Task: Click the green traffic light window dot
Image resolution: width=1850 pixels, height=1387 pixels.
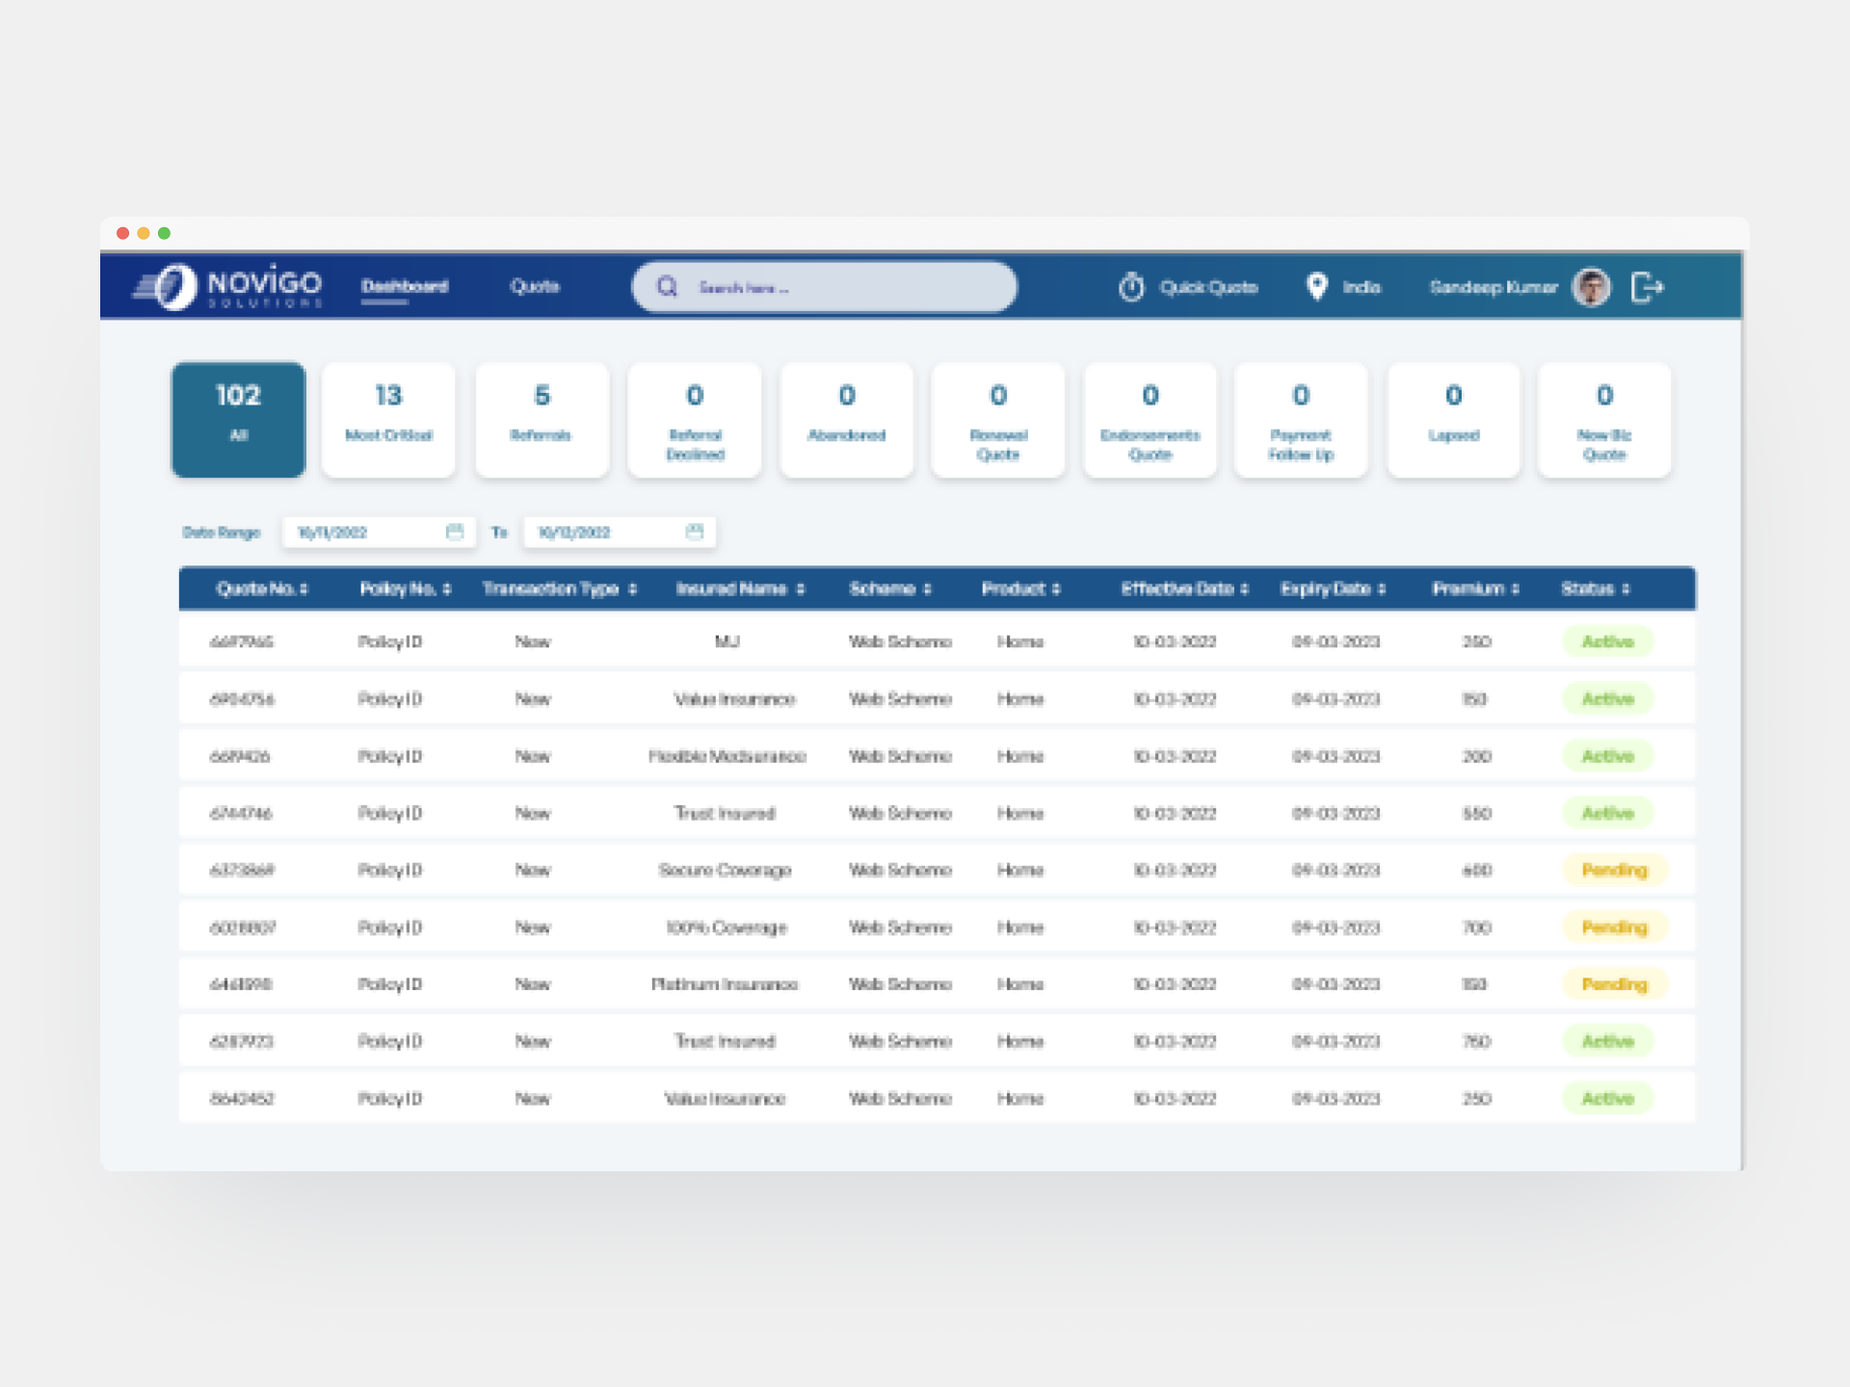Action: pos(165,232)
